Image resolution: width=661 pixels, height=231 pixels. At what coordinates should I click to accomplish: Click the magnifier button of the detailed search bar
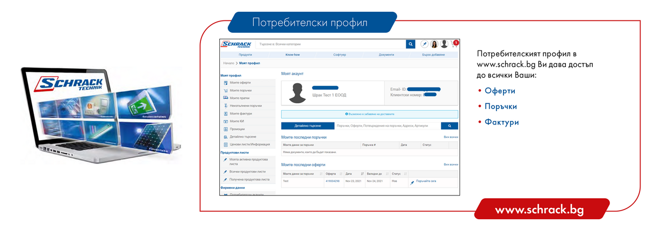pos(449,126)
